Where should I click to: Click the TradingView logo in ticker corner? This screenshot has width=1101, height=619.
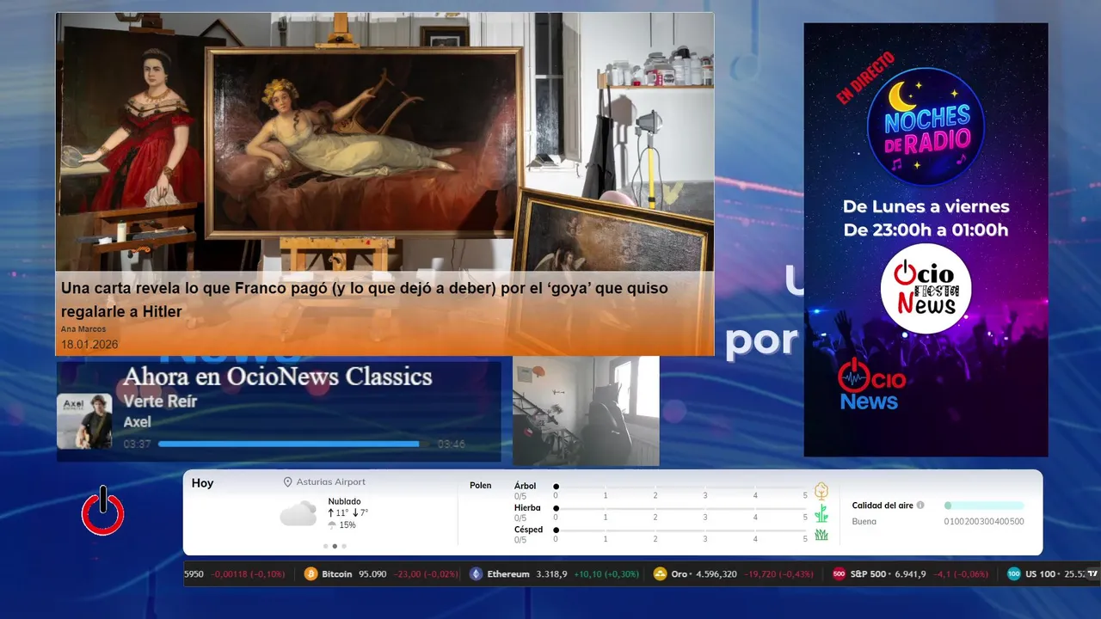coord(1092,573)
